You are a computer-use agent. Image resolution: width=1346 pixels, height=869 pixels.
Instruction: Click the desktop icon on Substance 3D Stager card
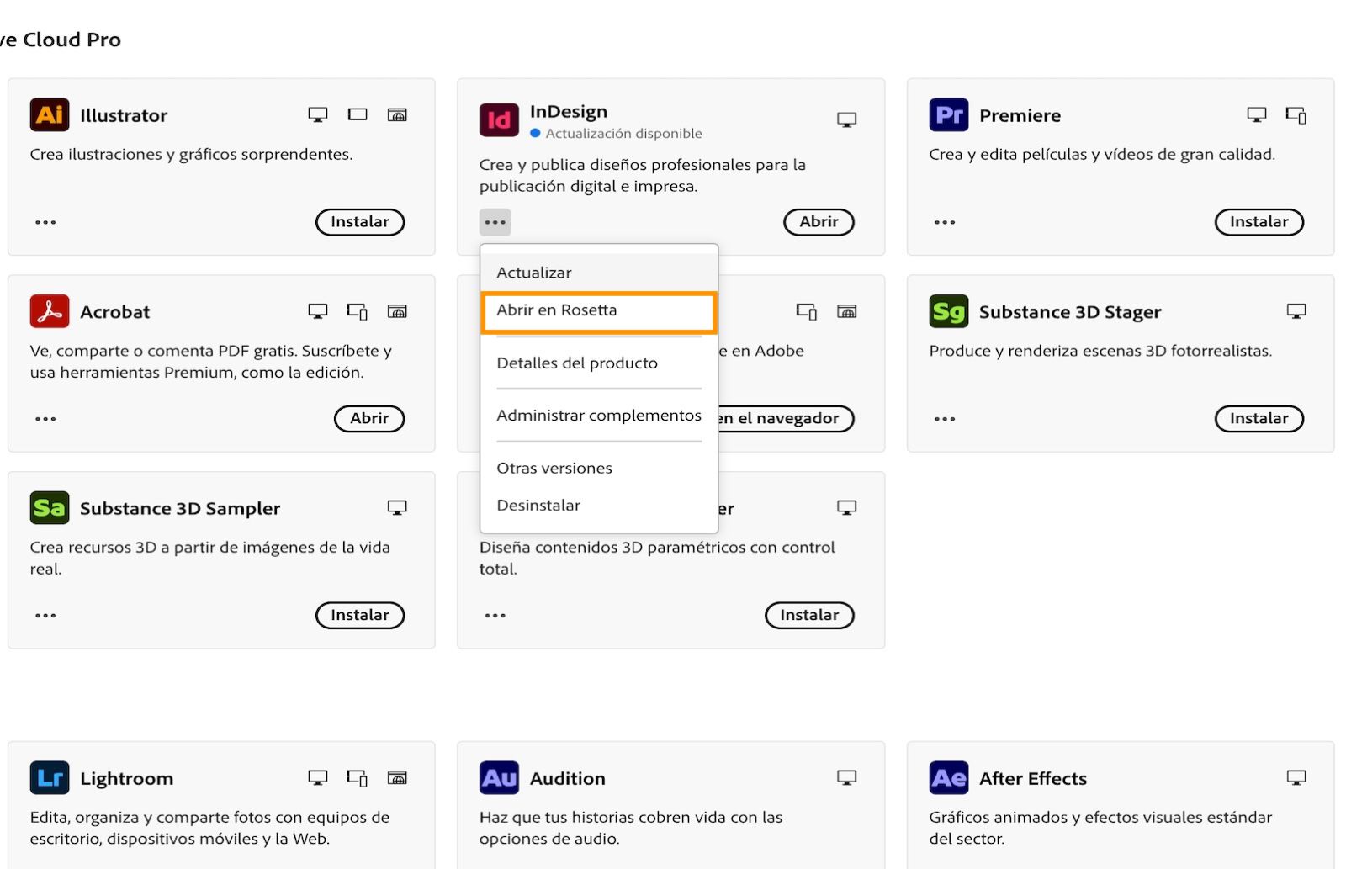coord(1296,311)
